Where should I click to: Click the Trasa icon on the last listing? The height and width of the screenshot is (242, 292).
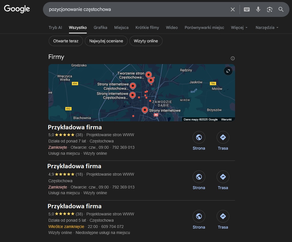[223, 216]
